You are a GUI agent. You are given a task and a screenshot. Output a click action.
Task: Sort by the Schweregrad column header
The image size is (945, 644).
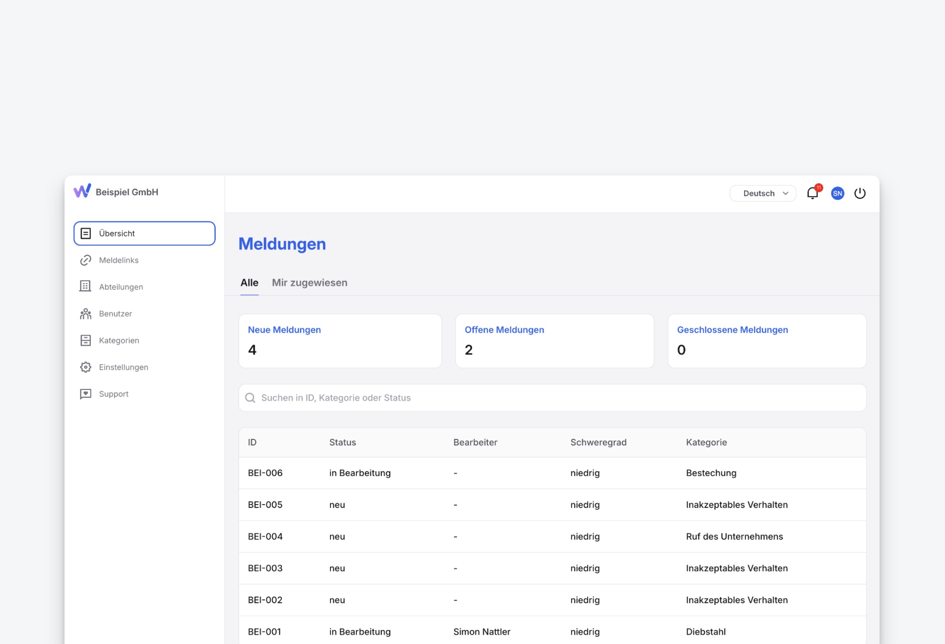(x=598, y=442)
